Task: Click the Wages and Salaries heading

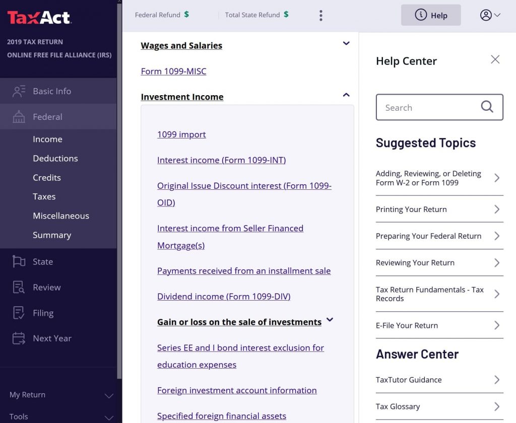Action: tap(181, 46)
